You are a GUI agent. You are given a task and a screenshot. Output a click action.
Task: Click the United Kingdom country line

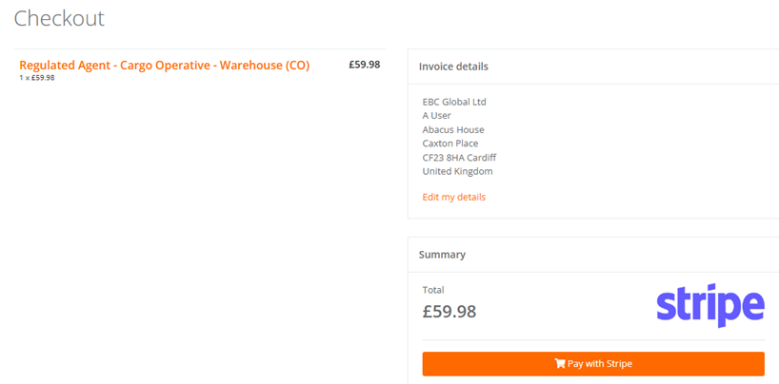(457, 172)
